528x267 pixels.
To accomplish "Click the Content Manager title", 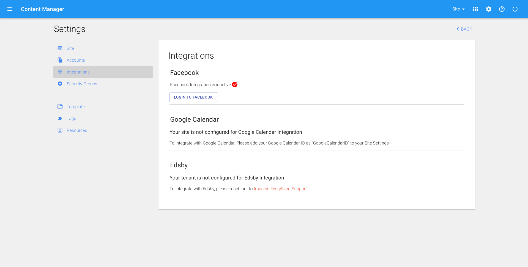I will tap(42, 9).
